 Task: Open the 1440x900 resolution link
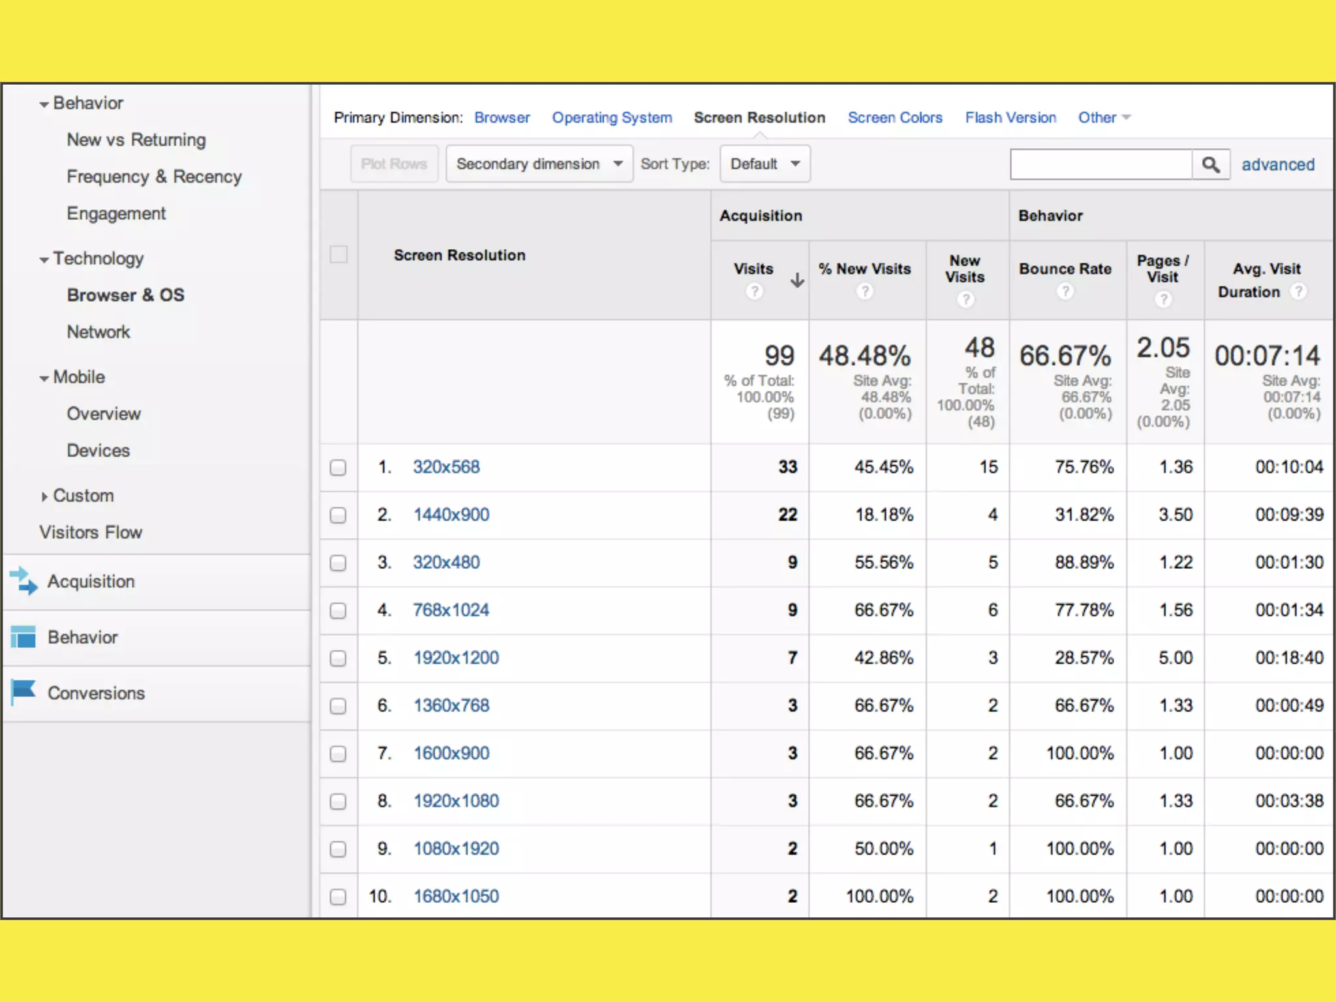(x=451, y=515)
